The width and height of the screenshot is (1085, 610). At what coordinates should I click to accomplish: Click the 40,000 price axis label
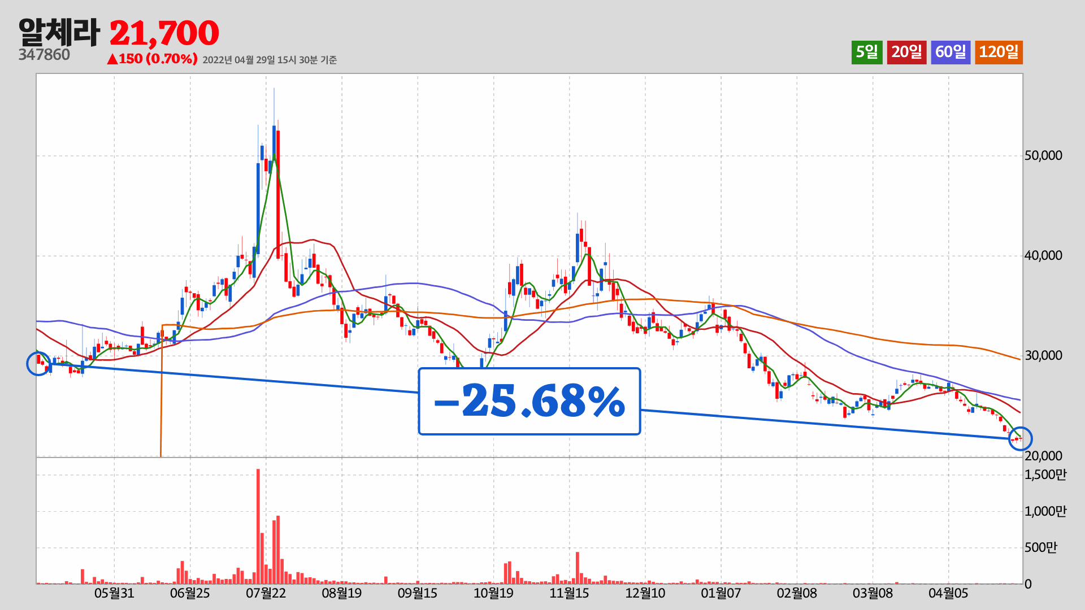[x=1043, y=256]
